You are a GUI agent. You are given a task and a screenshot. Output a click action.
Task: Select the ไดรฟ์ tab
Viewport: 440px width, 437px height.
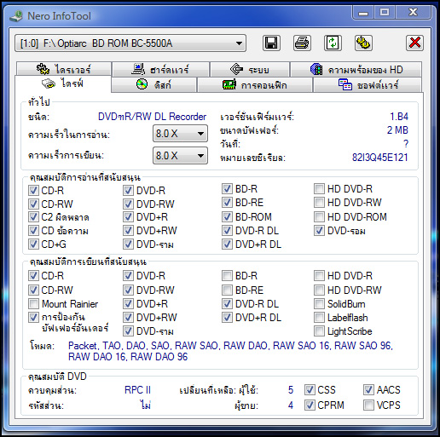tap(63, 83)
